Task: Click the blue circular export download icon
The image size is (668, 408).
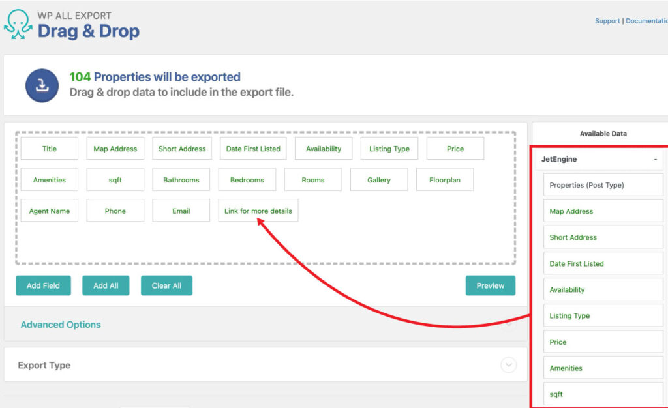Action: [42, 85]
